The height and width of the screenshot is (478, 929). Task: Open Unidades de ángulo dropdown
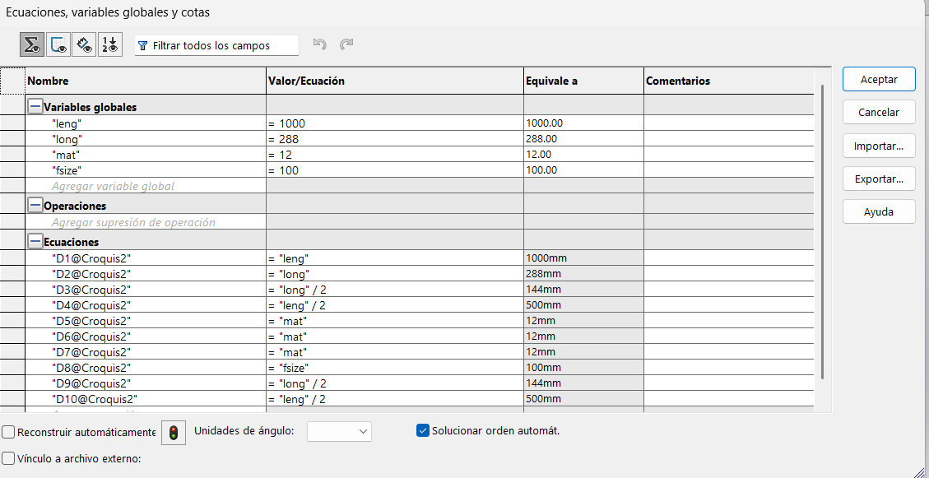tap(339, 431)
